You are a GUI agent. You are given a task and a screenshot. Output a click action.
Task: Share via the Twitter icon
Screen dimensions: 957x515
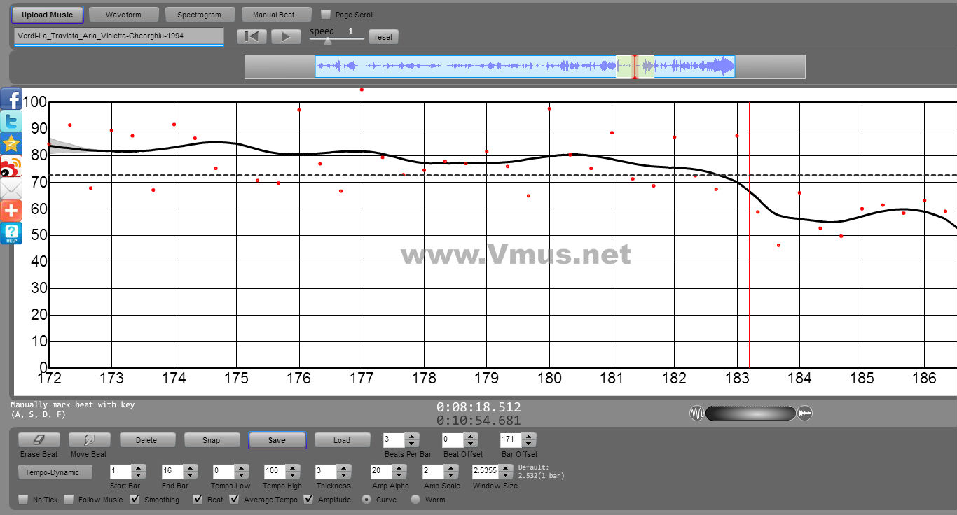tap(11, 121)
